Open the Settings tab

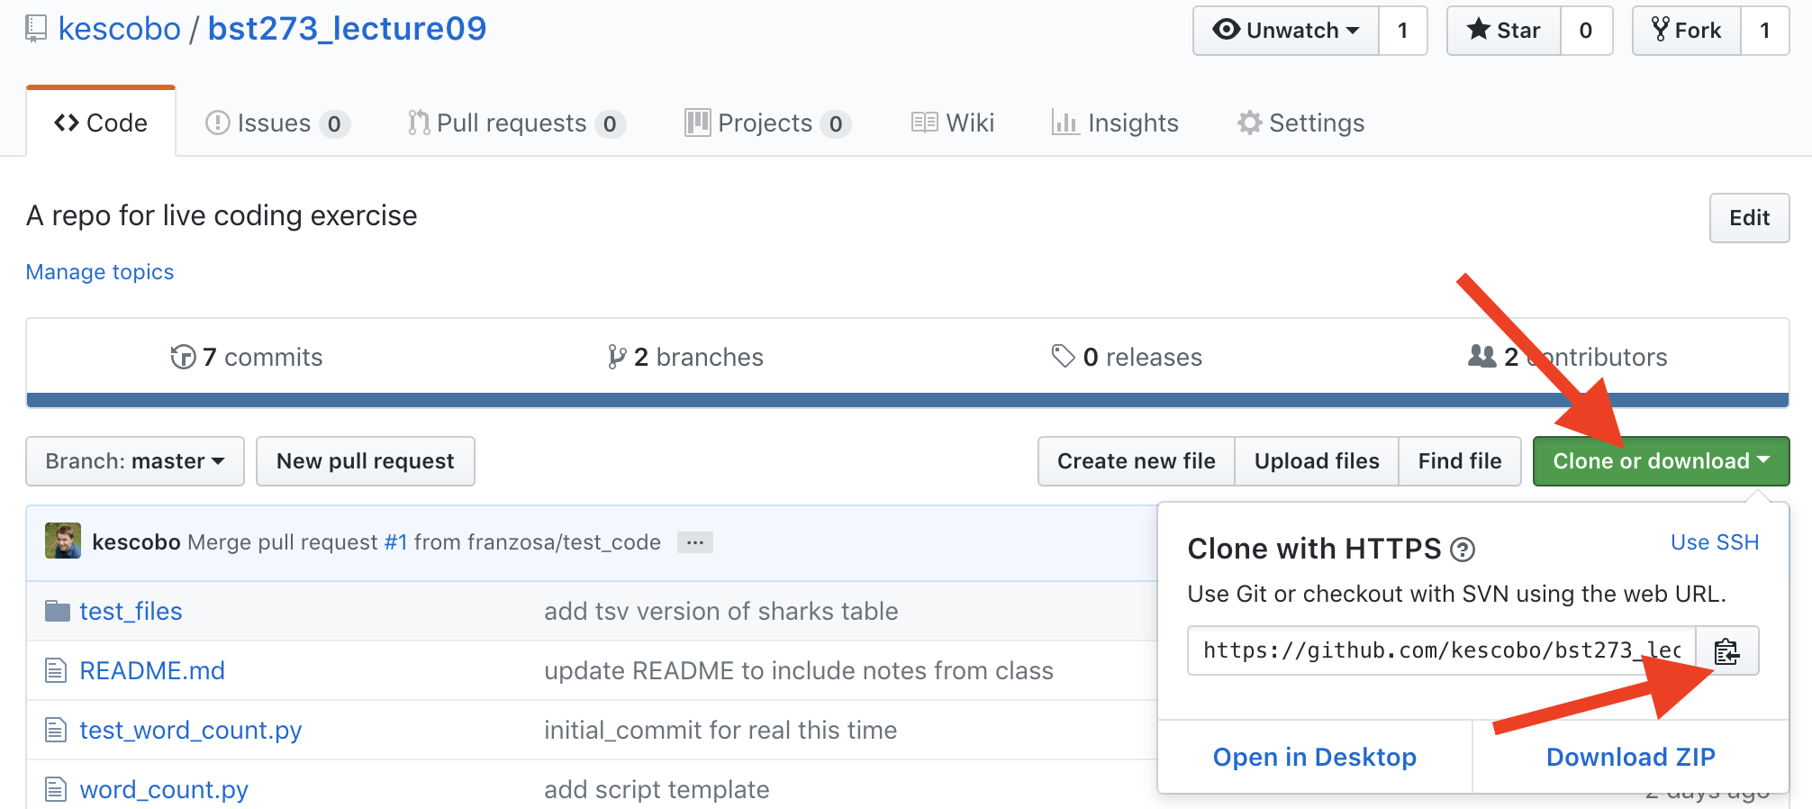(x=1300, y=123)
